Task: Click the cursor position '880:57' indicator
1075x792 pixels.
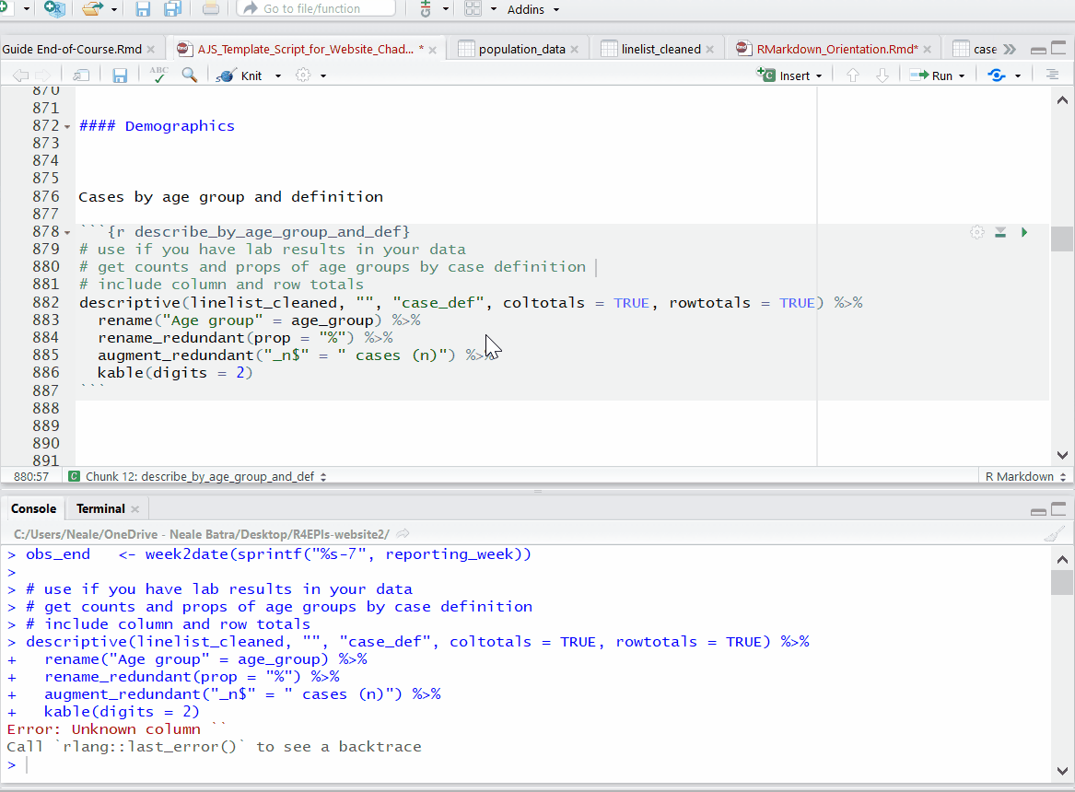Action: (30, 476)
